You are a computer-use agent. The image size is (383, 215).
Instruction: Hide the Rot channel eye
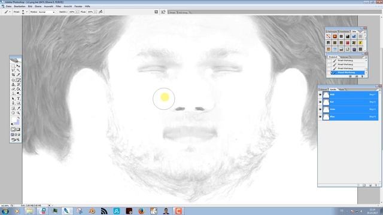[x=320, y=102]
